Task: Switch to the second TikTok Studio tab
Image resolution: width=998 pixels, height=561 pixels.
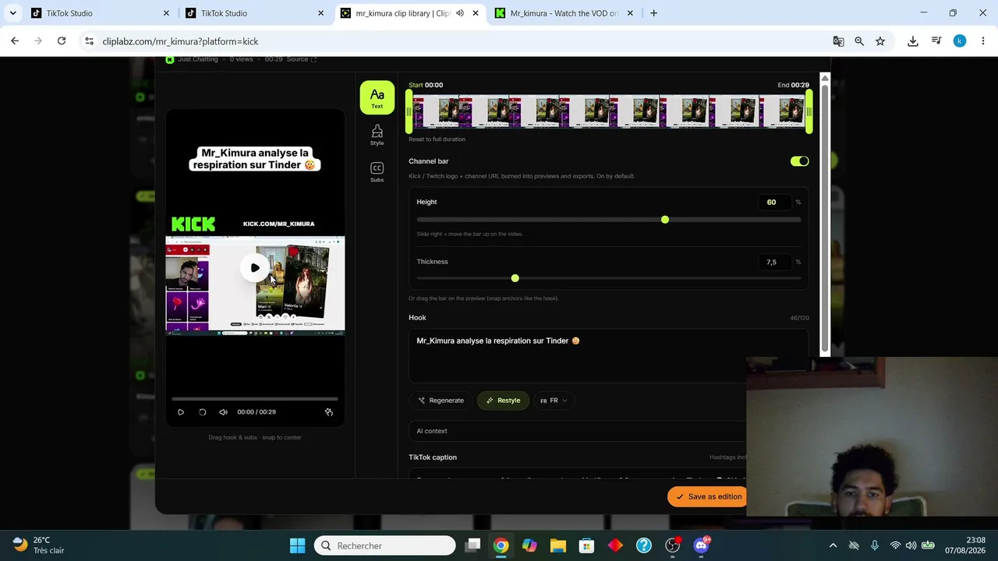Action: pyautogui.click(x=255, y=13)
